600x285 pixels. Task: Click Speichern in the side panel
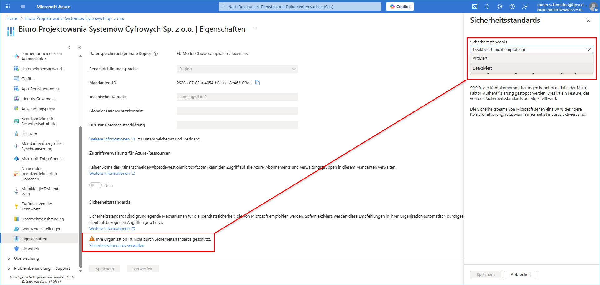[485, 274]
